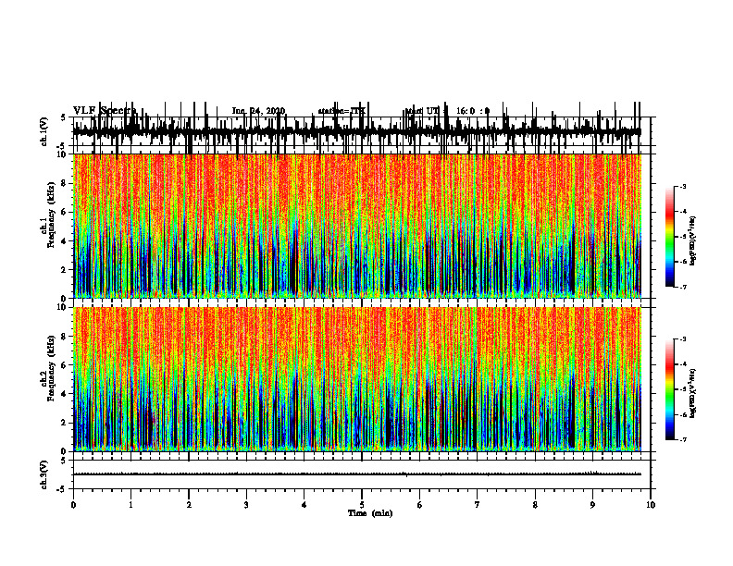Viewport: 733px width, 566px height.
Task: Click the time axis tick label '9'
Action: pyautogui.click(x=592, y=505)
